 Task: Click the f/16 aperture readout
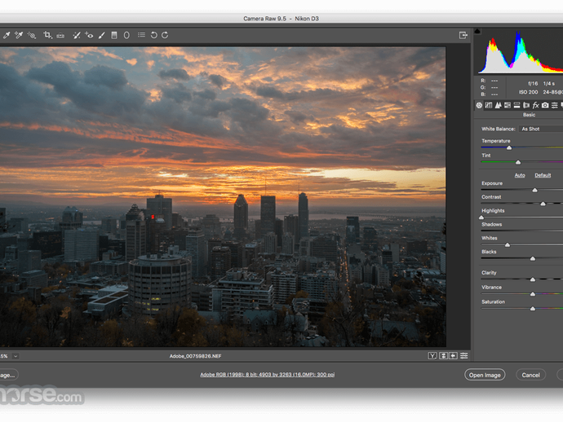[x=533, y=84]
